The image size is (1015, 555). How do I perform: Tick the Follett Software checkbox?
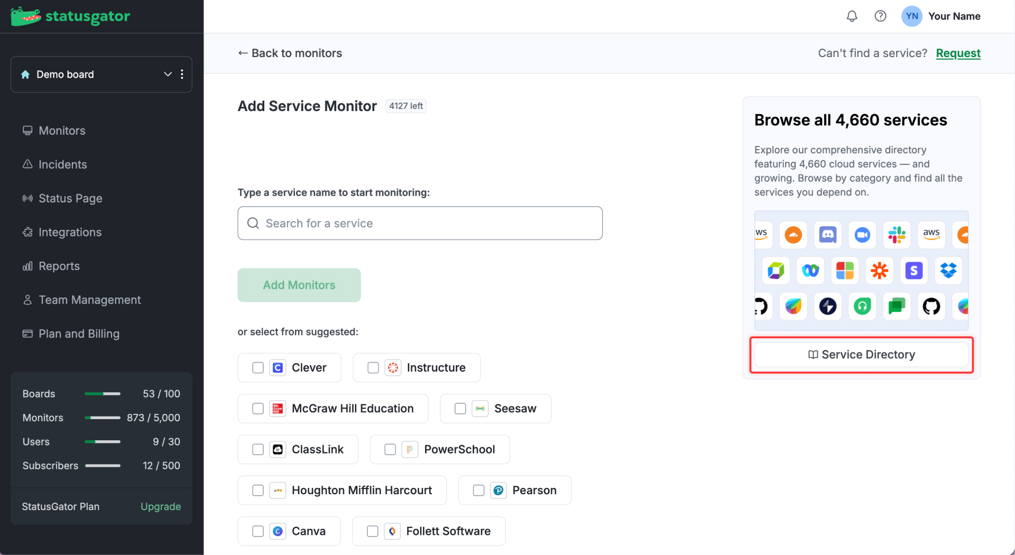(x=373, y=531)
